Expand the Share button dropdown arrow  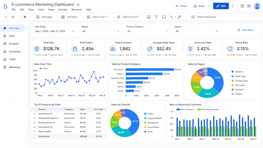[208, 6]
